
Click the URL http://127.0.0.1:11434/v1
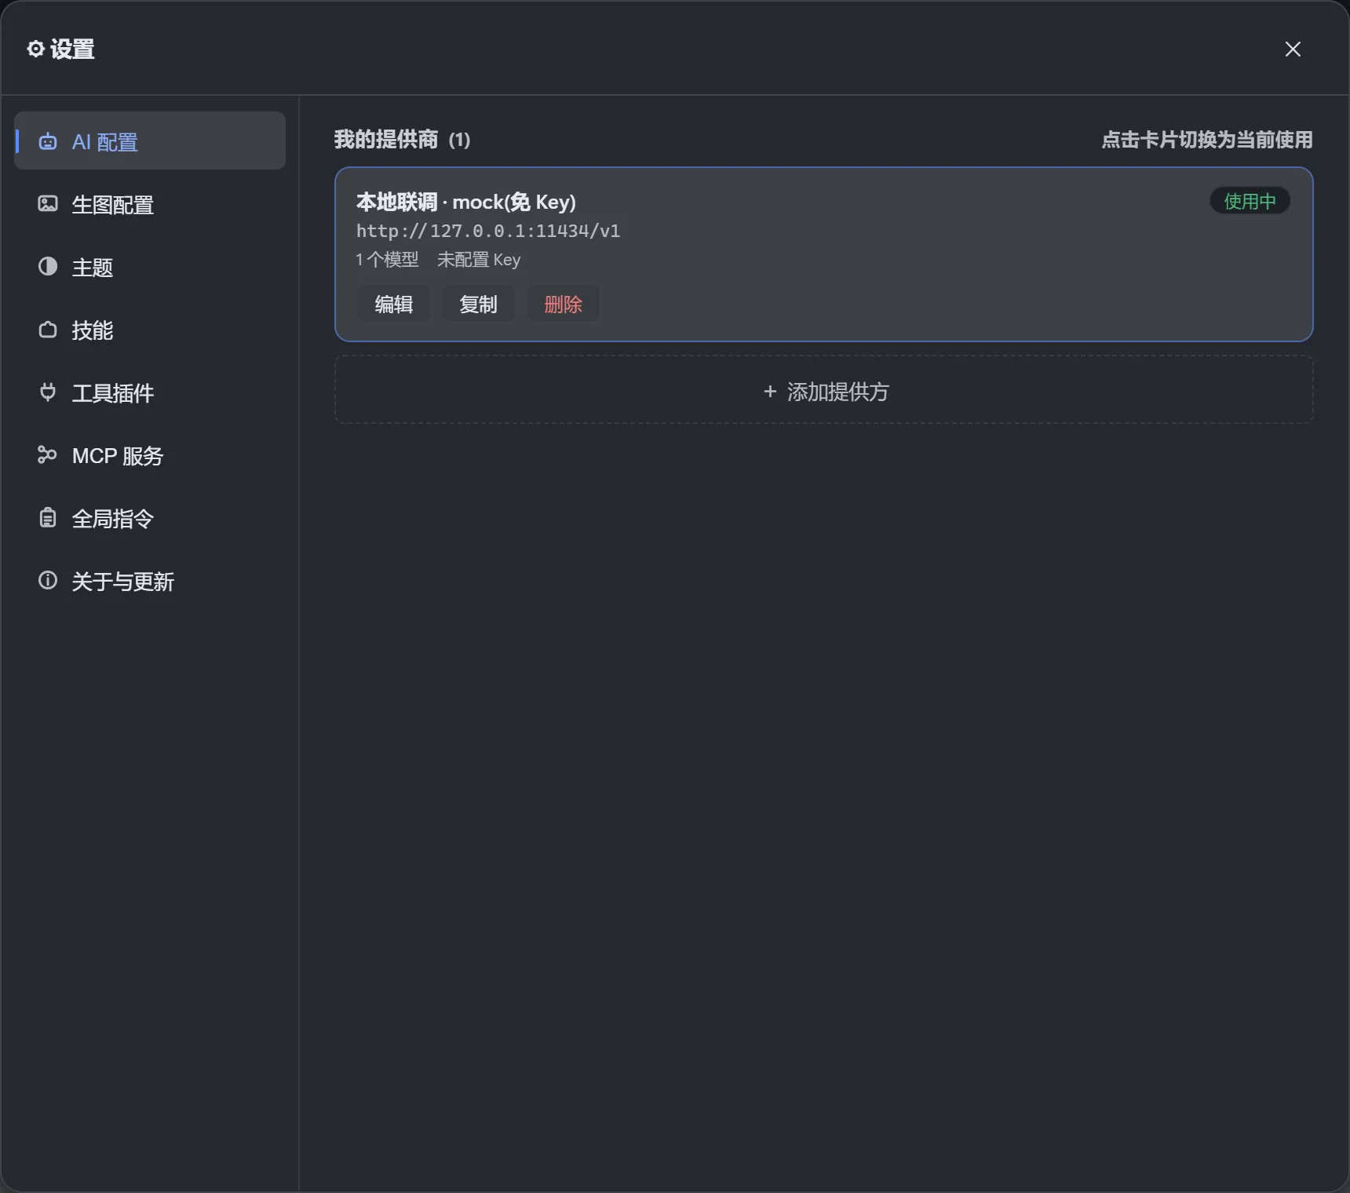point(488,231)
